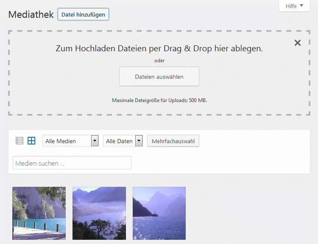Click the Mediathek page heading
Image resolution: width=318 pixels, height=244 pixels.
[31, 14]
